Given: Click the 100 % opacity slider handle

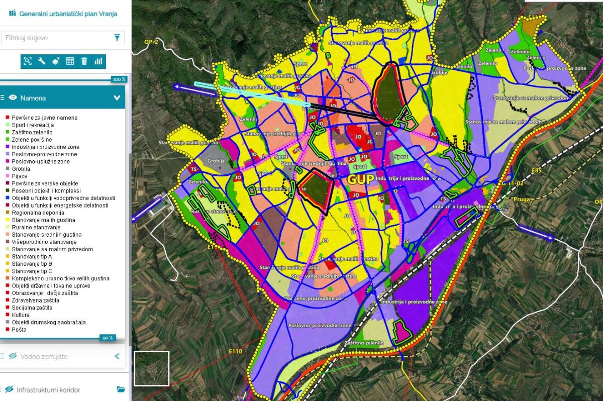Looking at the screenshot, I should coord(119,79).
